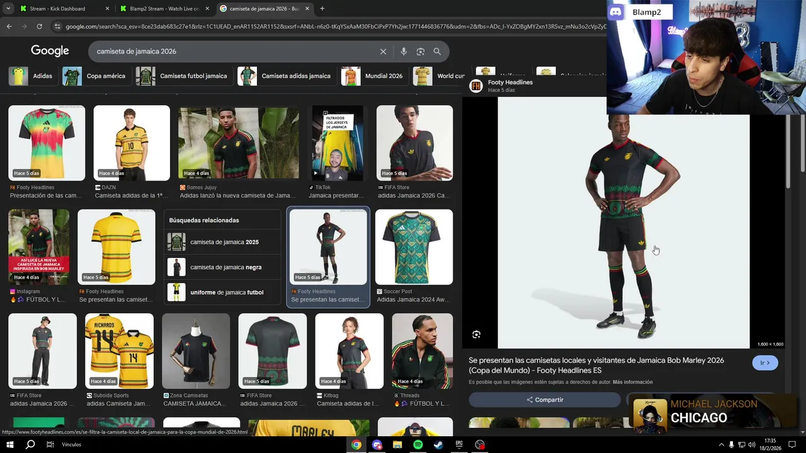
Task: Go to Google homepage via logo
Action: tap(50, 51)
